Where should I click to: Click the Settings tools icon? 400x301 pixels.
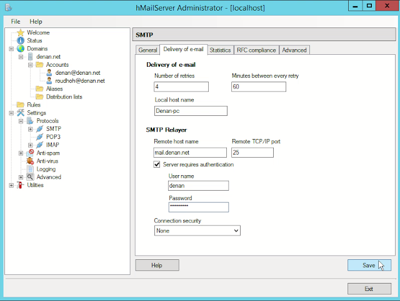click(x=21, y=113)
